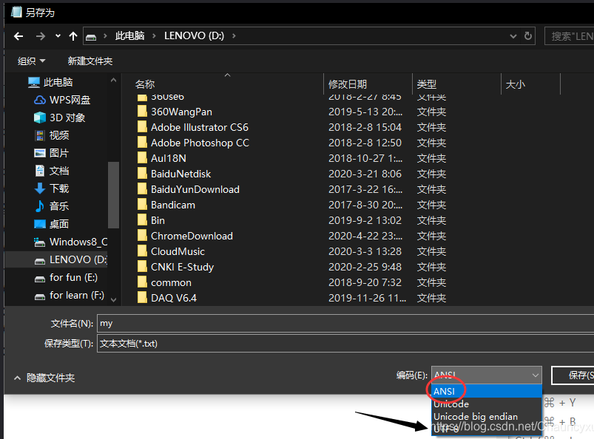Screen dimensions: 594x439
Task: Select the common folder icon
Action: 142,282
